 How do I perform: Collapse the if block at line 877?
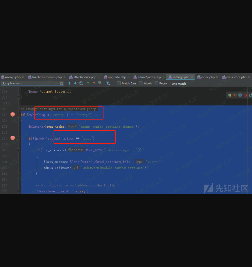19,138
